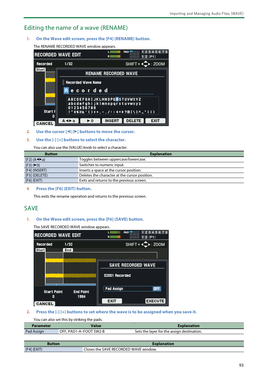This screenshot has width=268, height=379.
Task: Click the End Point value 1984
Action: pyautogui.click(x=81, y=297)
